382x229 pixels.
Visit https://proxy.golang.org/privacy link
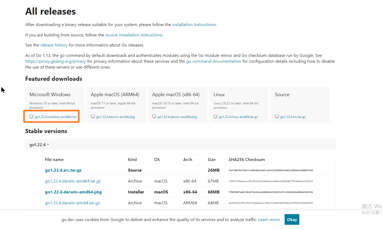click(x=56, y=61)
